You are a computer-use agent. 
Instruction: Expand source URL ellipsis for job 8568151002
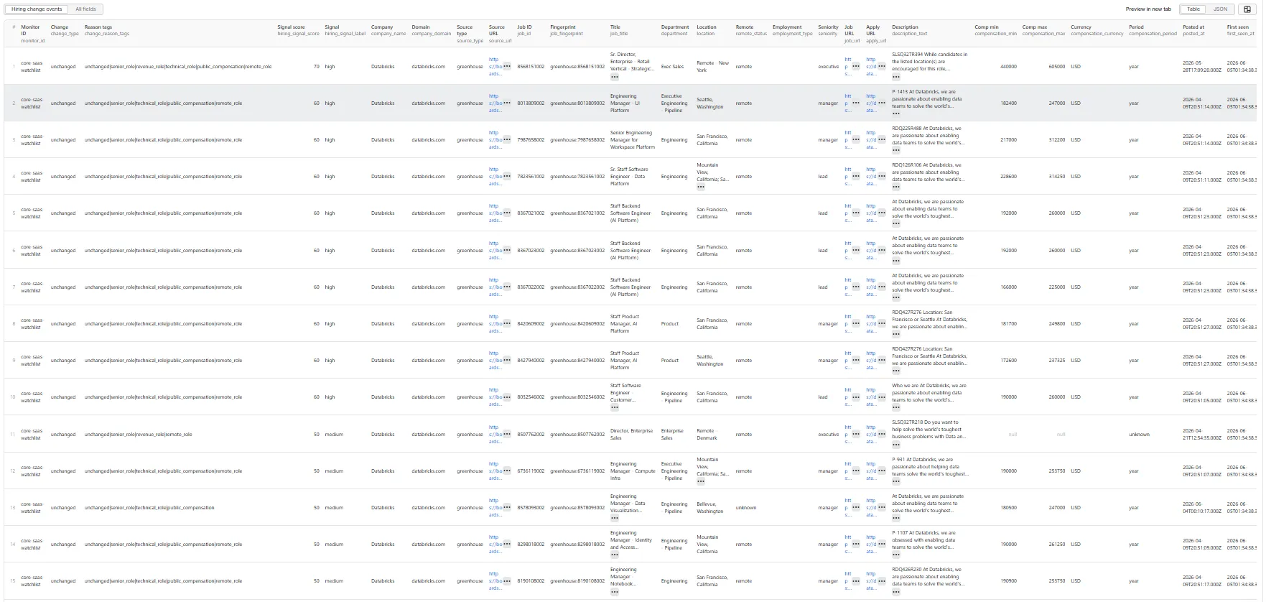507,66
